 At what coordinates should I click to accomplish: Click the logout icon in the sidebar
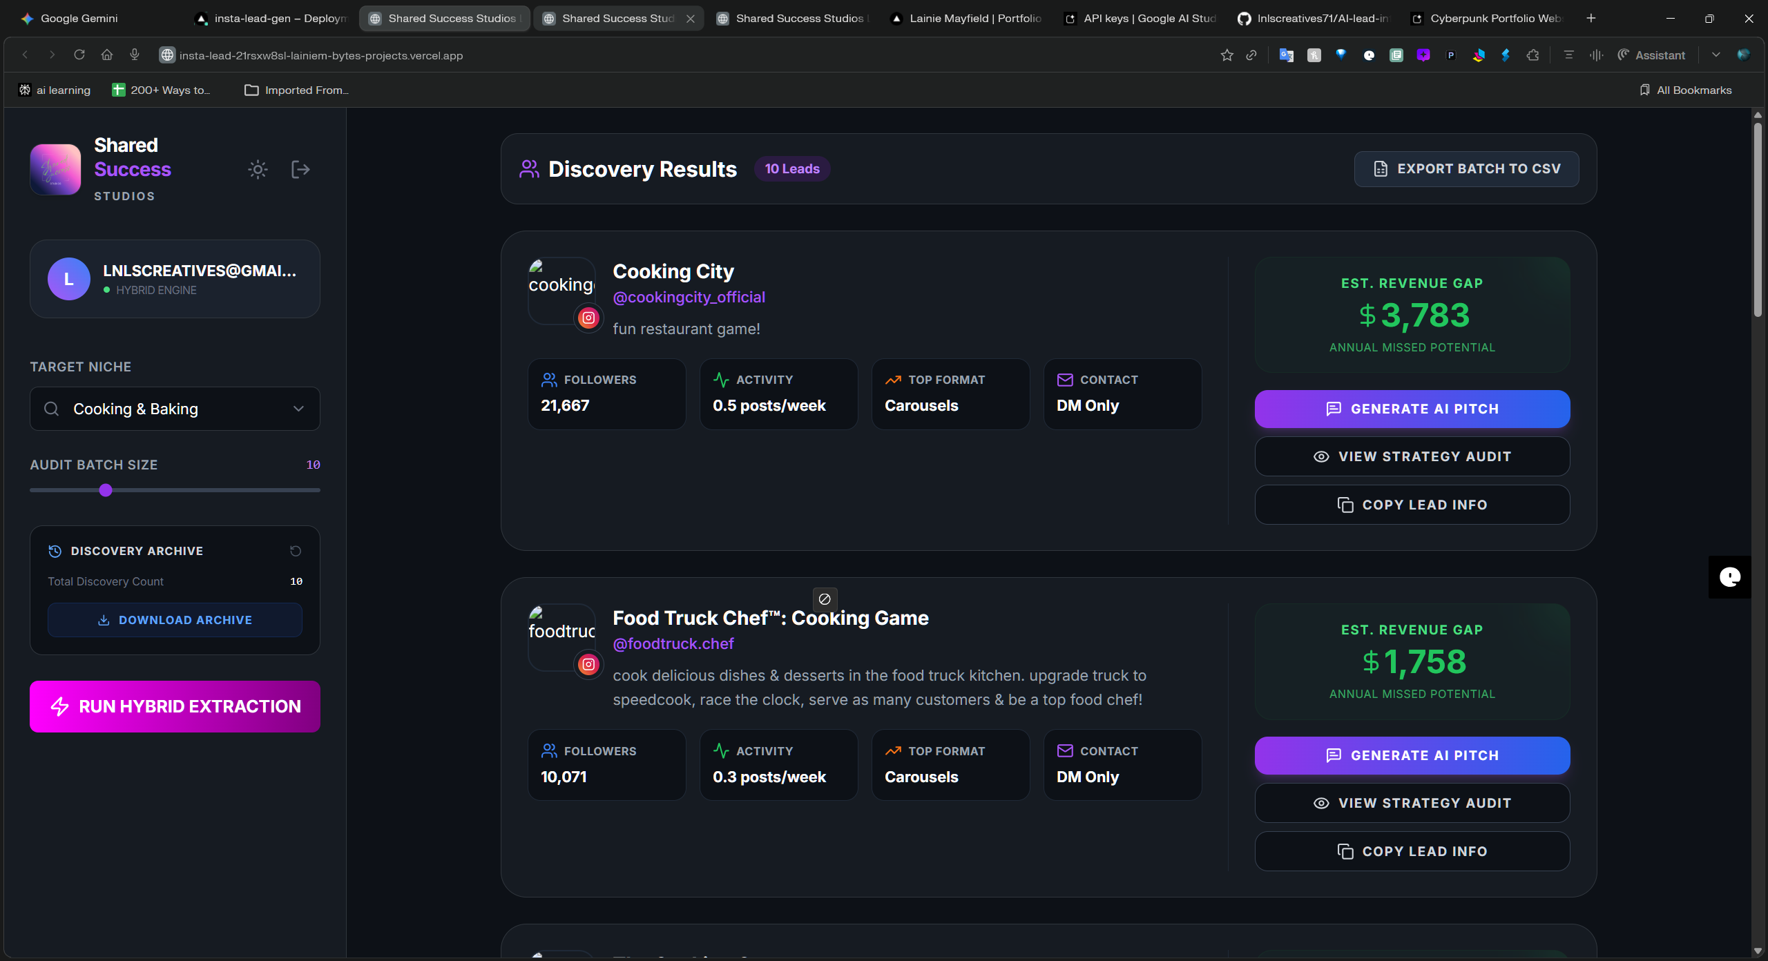300,170
